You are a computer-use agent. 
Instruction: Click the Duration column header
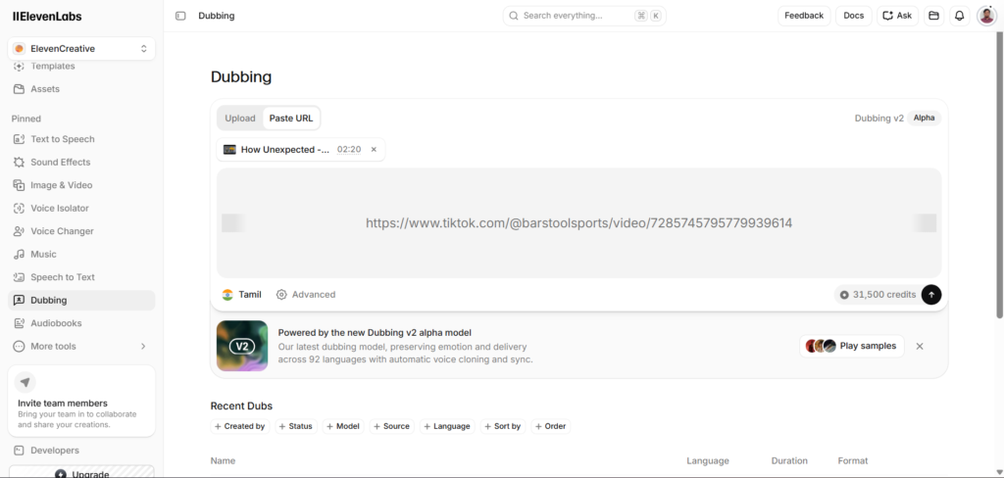[789, 460]
